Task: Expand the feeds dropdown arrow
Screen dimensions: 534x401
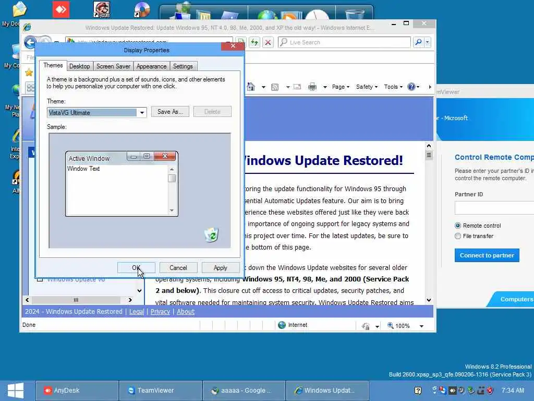Action: [x=288, y=87]
